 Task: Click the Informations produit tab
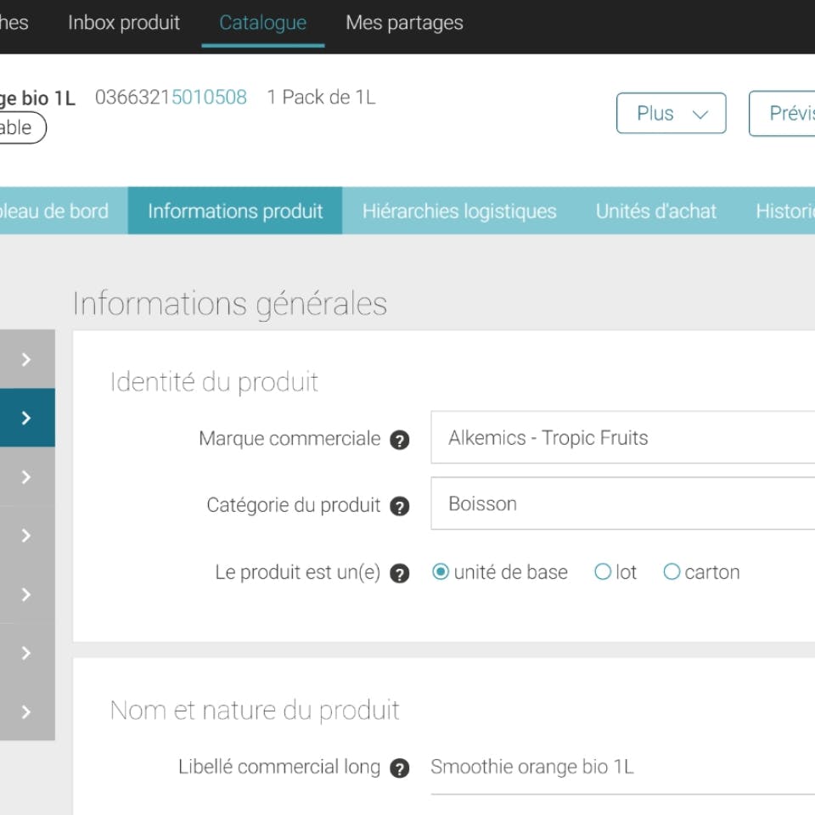coord(235,211)
